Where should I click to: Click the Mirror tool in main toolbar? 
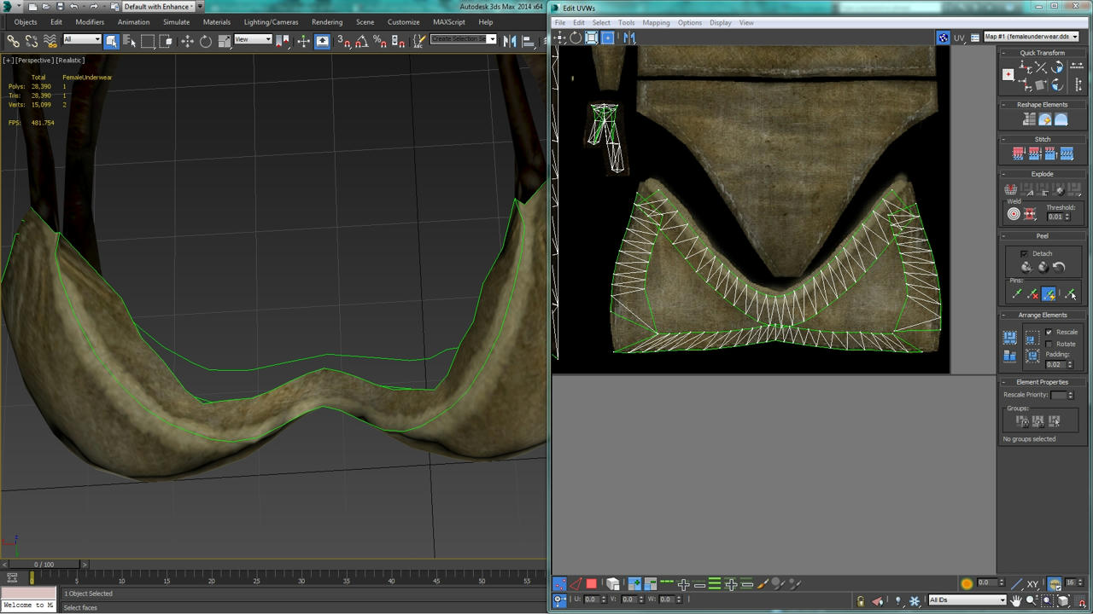coord(510,40)
